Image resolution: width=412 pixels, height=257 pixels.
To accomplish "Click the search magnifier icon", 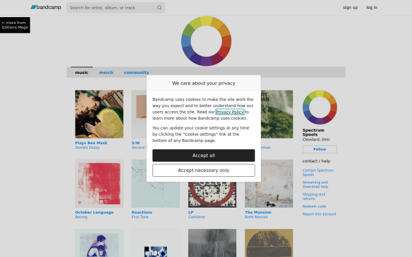I will (159, 8).
